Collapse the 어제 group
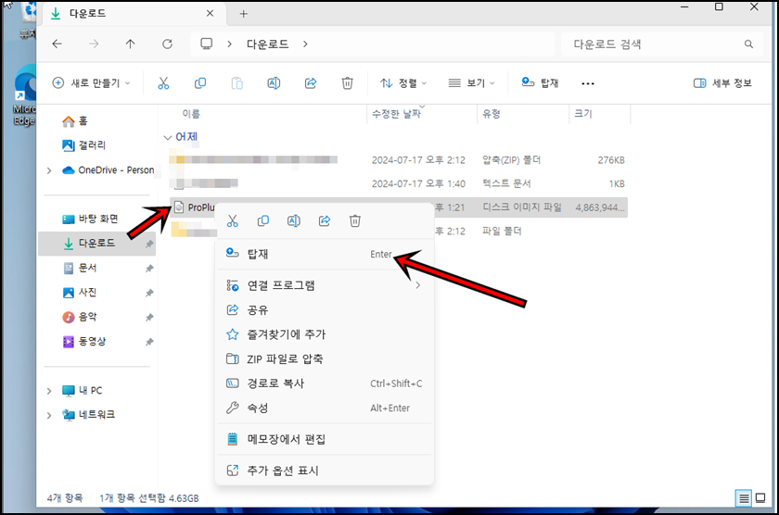779x515 pixels. click(168, 137)
